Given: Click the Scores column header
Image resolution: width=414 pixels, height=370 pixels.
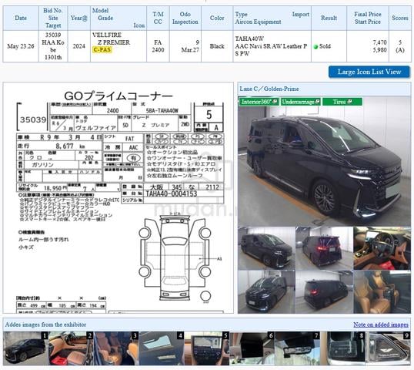Looking at the screenshot, I should pyautogui.click(x=399, y=18).
